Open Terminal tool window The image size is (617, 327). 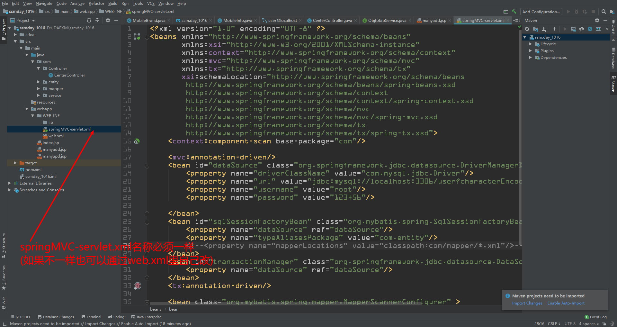(91, 317)
